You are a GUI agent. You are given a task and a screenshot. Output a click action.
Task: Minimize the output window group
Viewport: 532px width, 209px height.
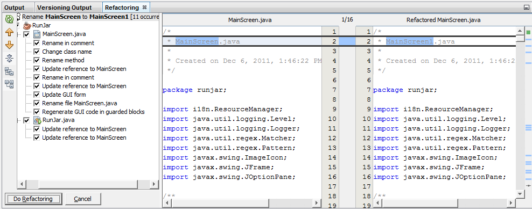(x=526, y=7)
